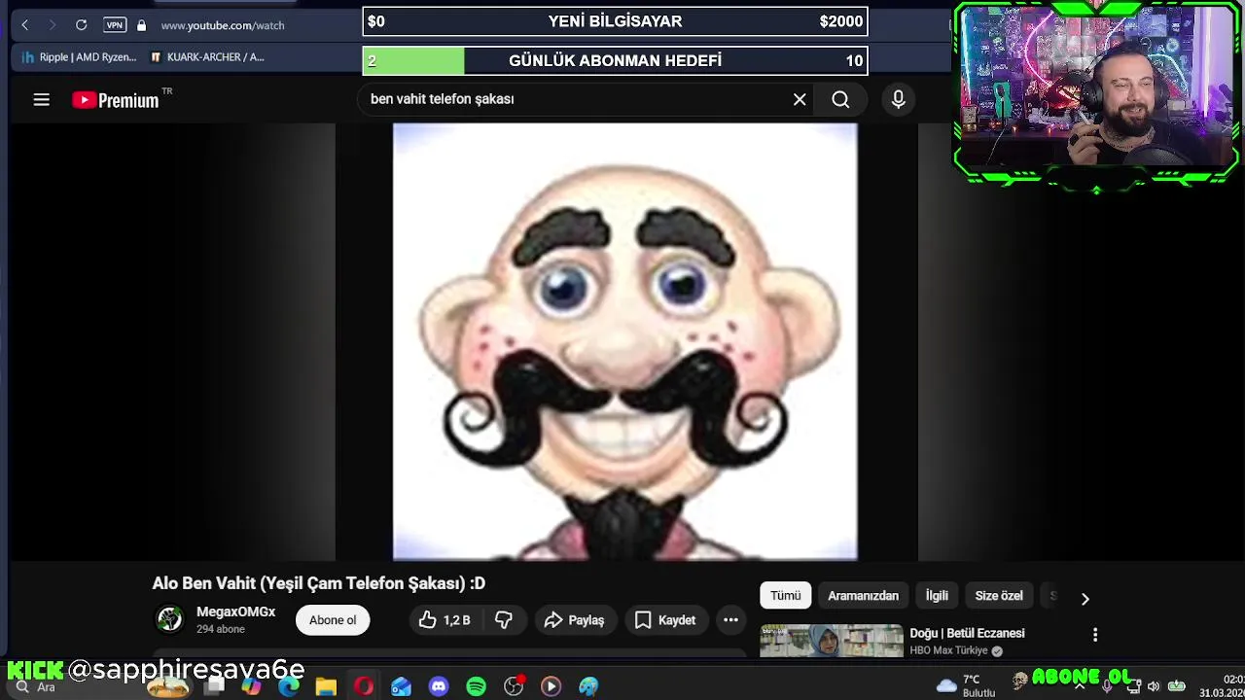The height and width of the screenshot is (700, 1245).
Task: Open the volume speaker tray icon
Action: (x=1154, y=687)
